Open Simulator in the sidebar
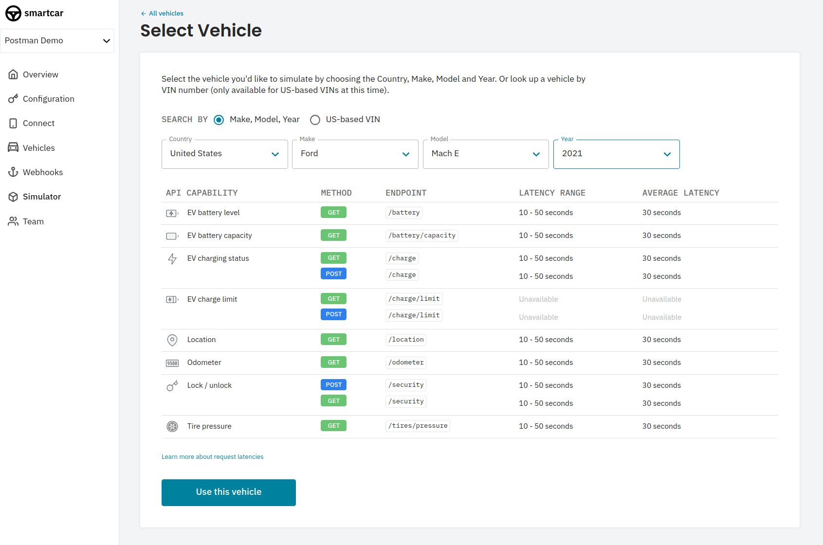 click(42, 197)
